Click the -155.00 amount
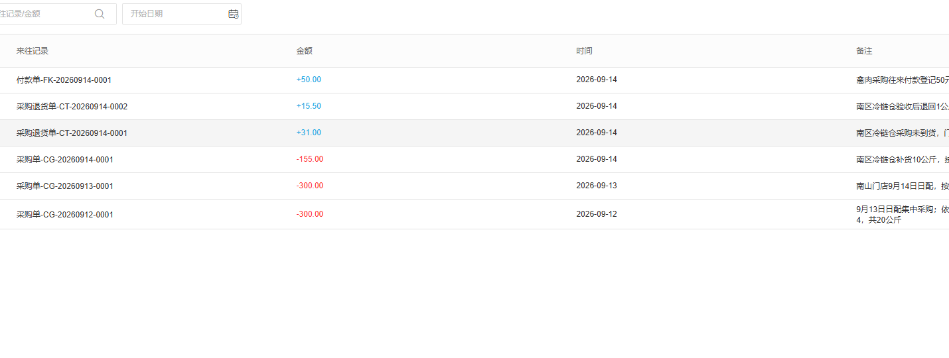The width and height of the screenshot is (949, 358). click(310, 159)
